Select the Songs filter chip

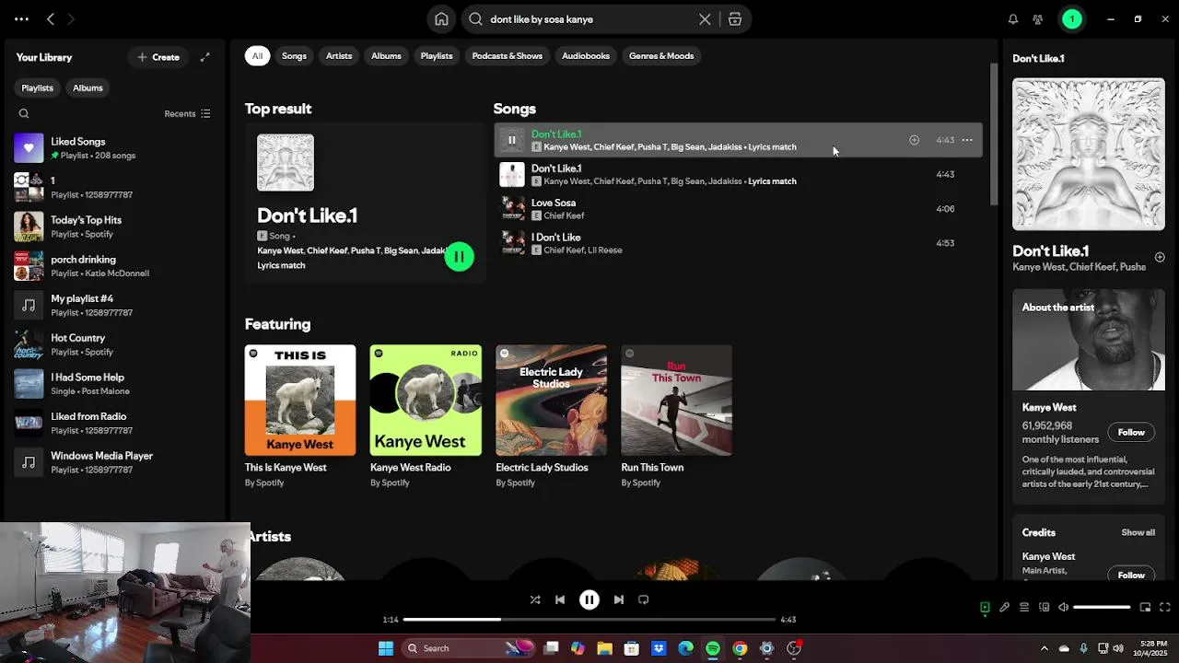294,56
